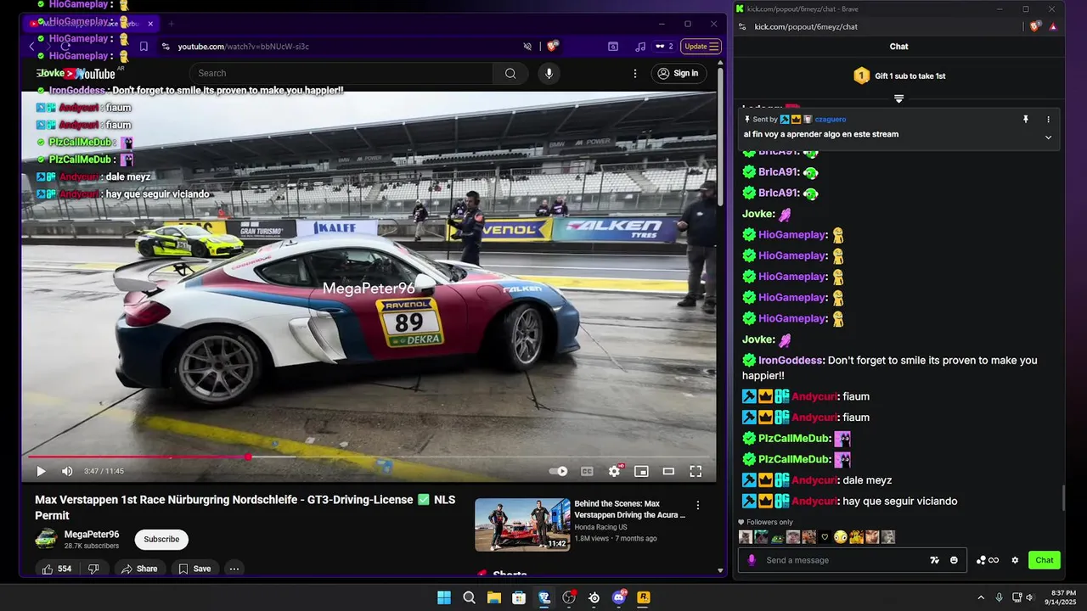This screenshot has width=1087, height=611.
Task: Click the YouTube search magnifier button
Action: (510, 73)
